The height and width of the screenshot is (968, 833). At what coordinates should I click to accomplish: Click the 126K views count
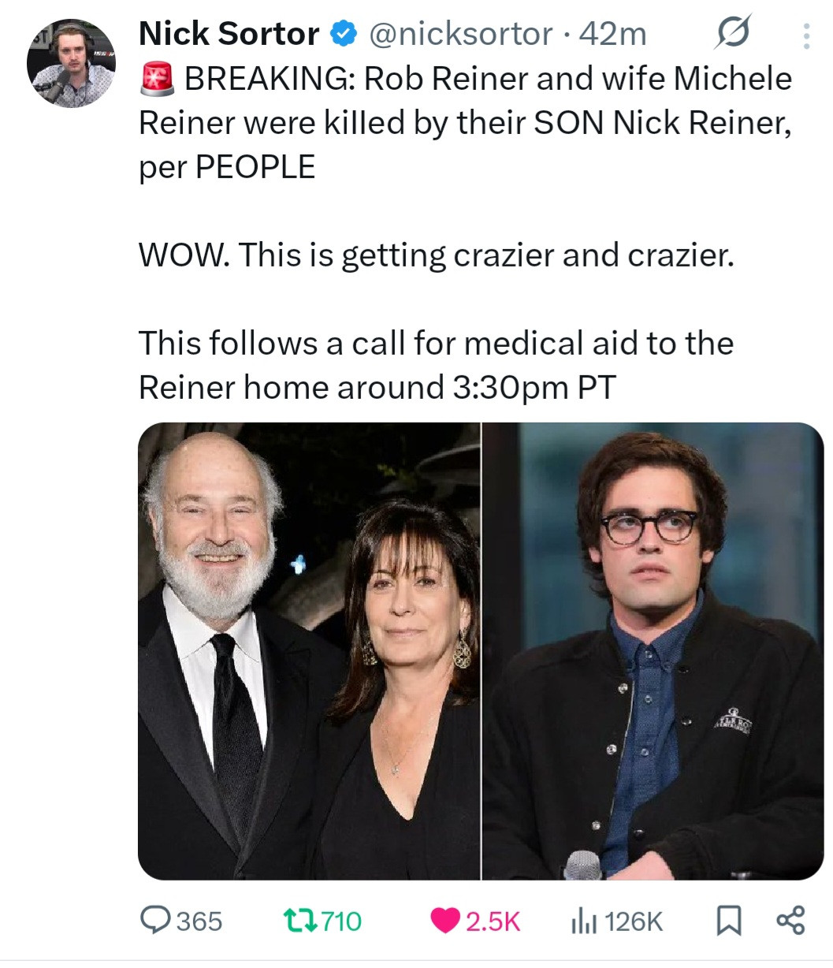[x=634, y=921]
